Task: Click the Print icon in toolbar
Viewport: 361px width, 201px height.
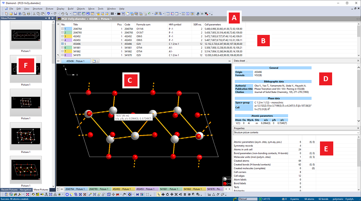Action: 28,14
